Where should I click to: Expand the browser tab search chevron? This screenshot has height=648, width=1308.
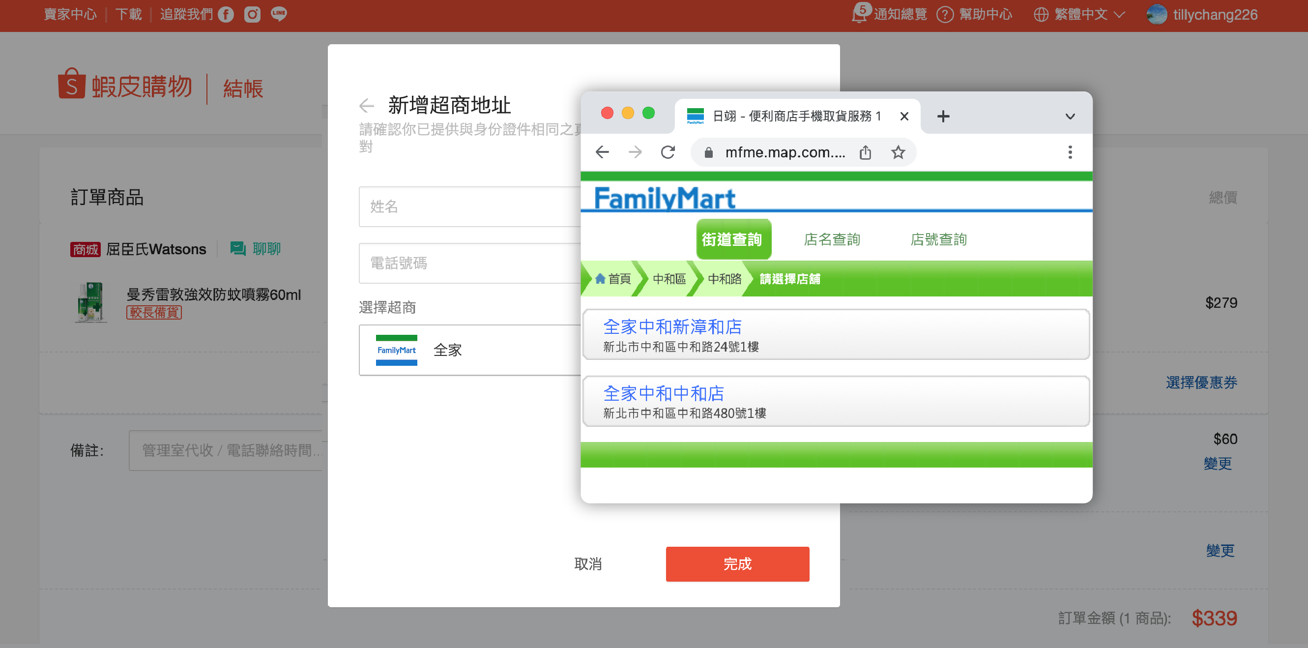coord(1070,117)
